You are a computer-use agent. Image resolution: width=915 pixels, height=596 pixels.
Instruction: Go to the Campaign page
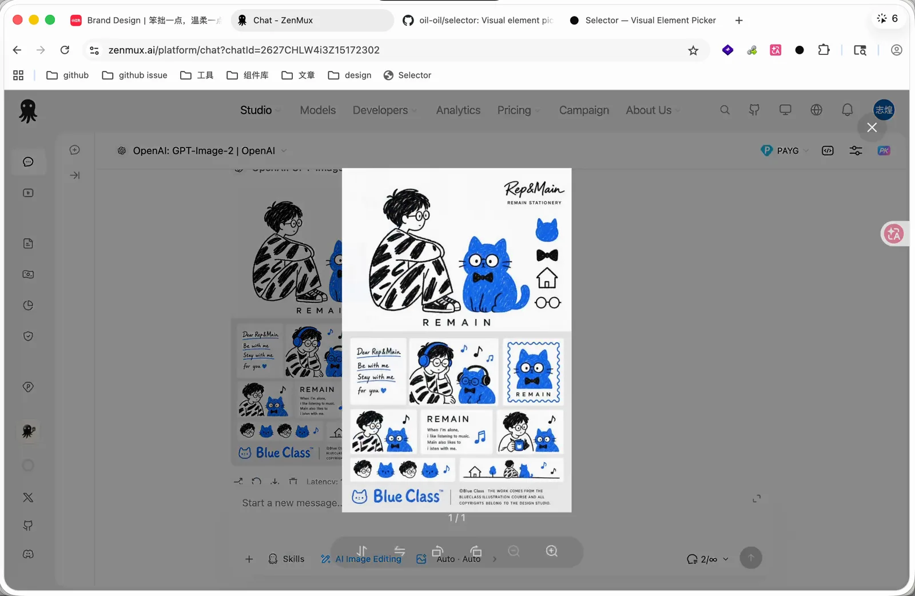(x=584, y=110)
